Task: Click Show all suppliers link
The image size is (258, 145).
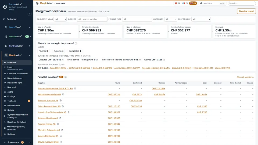Action: click(x=245, y=77)
